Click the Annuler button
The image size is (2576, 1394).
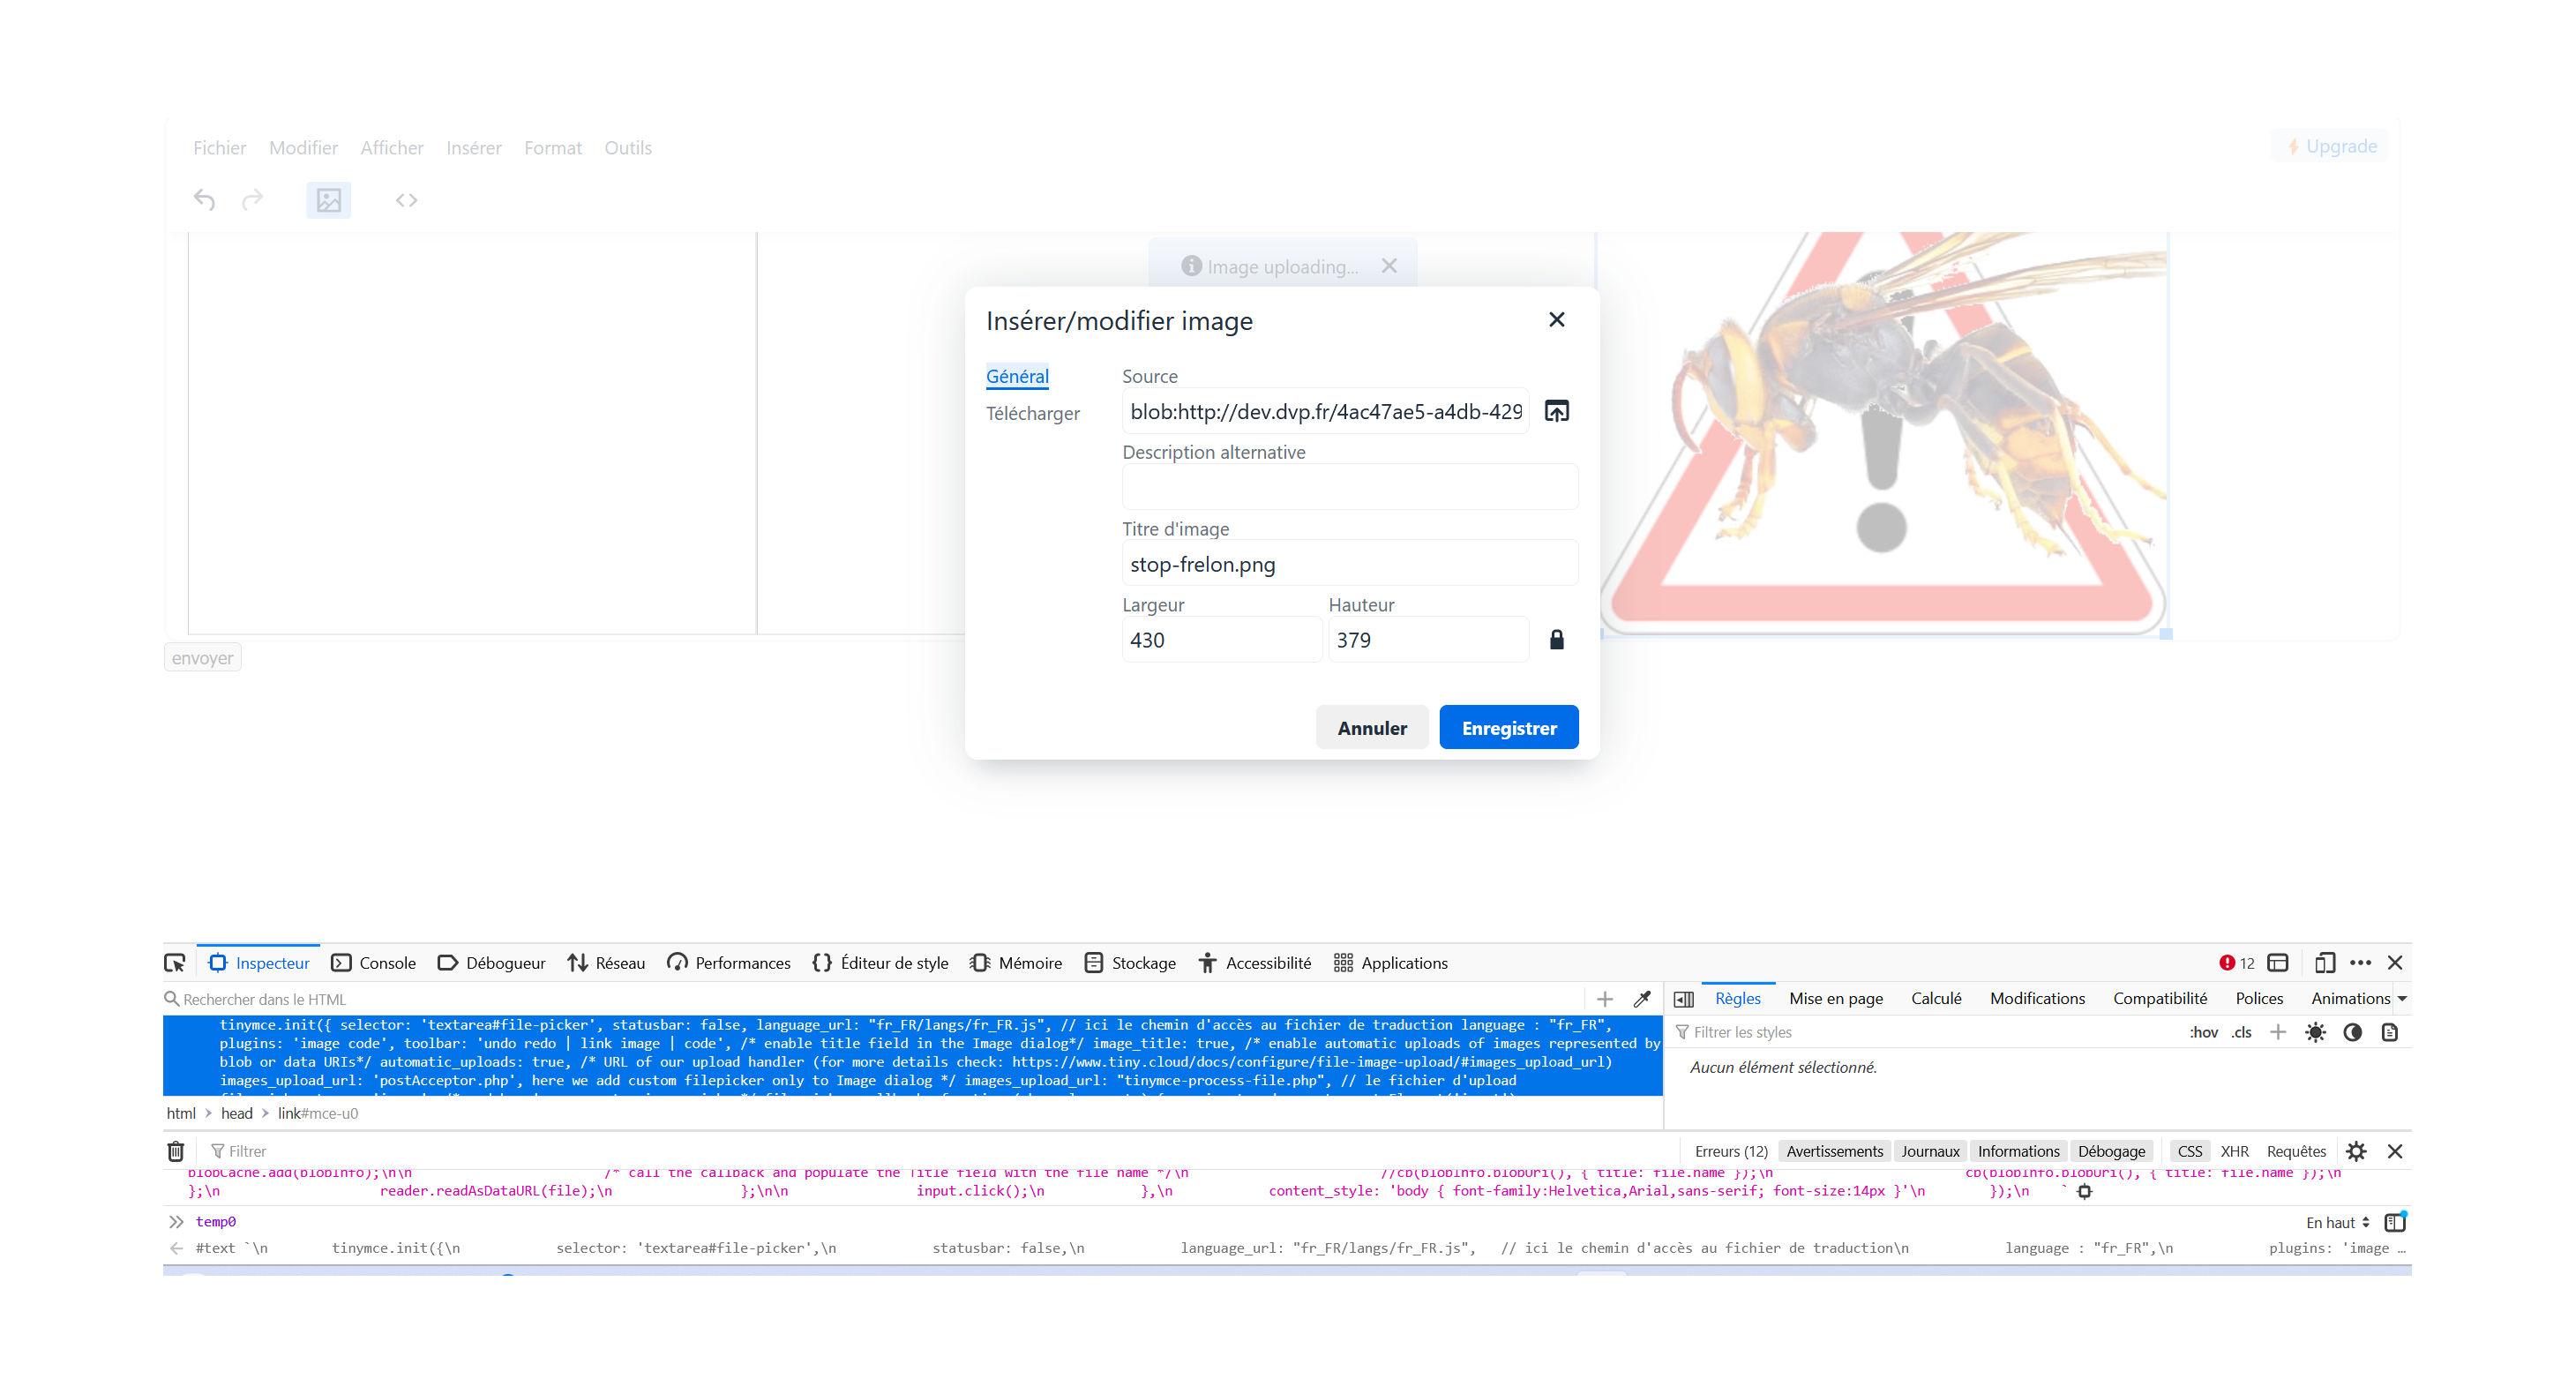tap(1371, 728)
